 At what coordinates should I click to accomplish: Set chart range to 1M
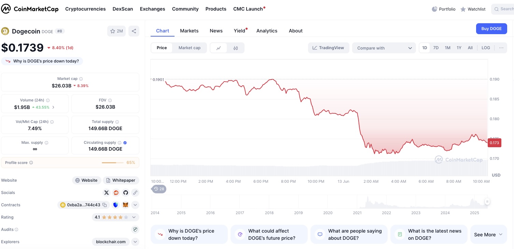pyautogui.click(x=447, y=48)
